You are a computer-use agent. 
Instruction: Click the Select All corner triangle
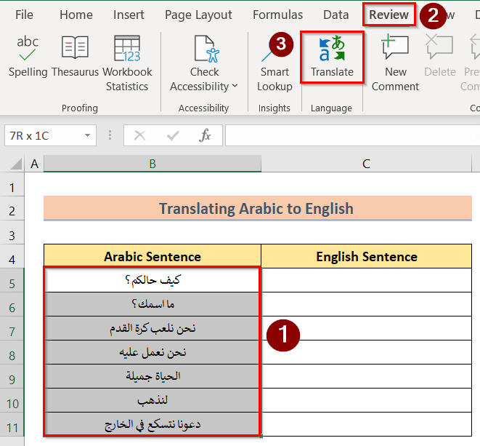15,164
